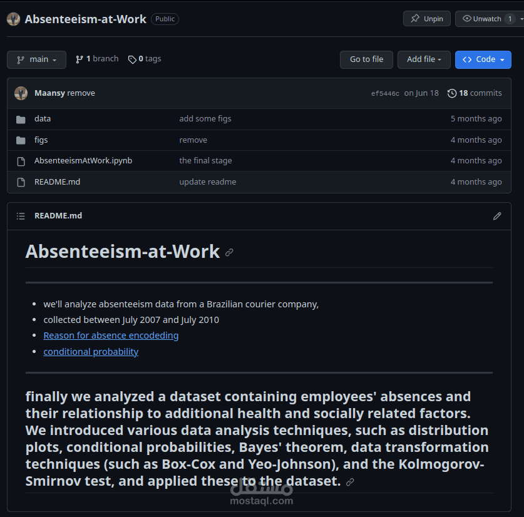Open the conditional probability link

click(91, 351)
